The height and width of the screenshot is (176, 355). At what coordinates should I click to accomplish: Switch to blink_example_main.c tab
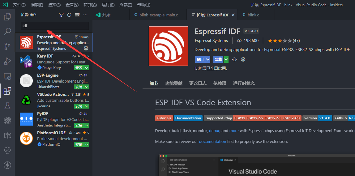158,15
